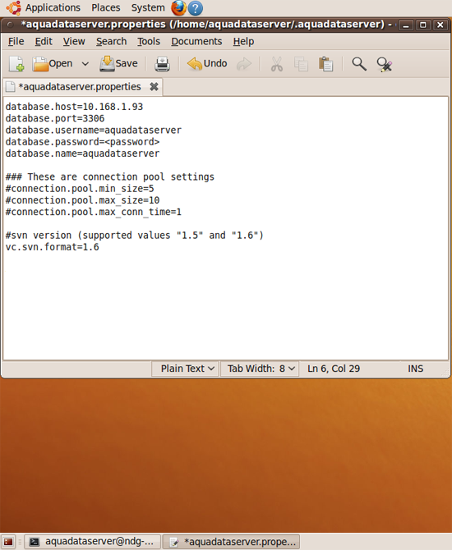This screenshot has width=452, height=550.
Task: Open Find and Replace tool icon
Action: (x=385, y=64)
